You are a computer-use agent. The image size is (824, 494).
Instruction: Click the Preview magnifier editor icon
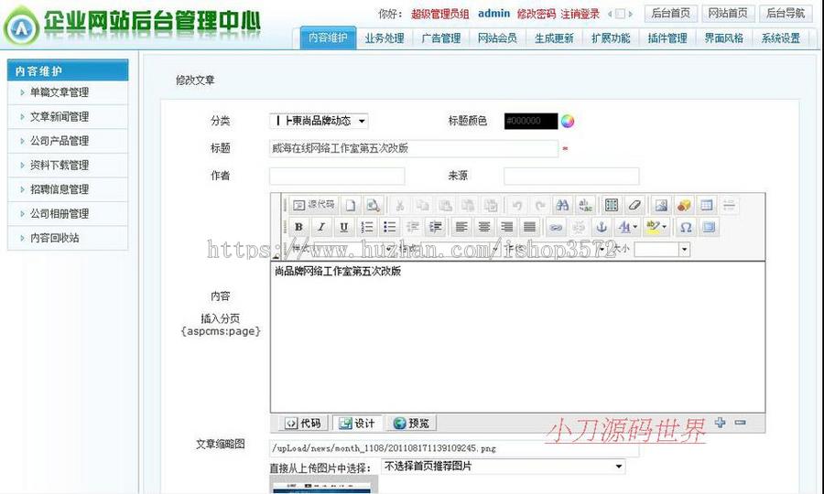pos(374,205)
